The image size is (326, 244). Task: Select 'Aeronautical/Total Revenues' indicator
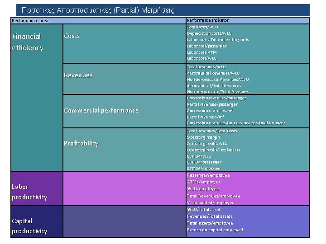[x=214, y=86]
